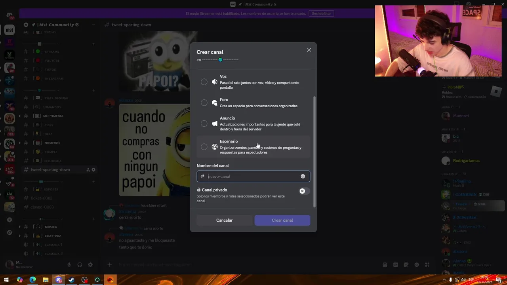Screen dimensions: 507x285
Task: Add channel to the voice category
Action: click(93, 219)
